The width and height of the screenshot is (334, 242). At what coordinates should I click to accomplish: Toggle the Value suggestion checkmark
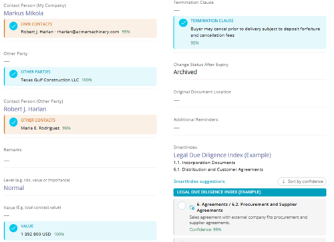[13, 228]
